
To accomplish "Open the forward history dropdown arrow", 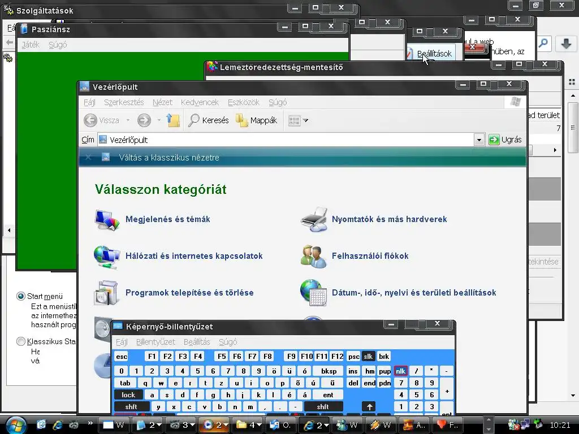I will click(x=159, y=120).
